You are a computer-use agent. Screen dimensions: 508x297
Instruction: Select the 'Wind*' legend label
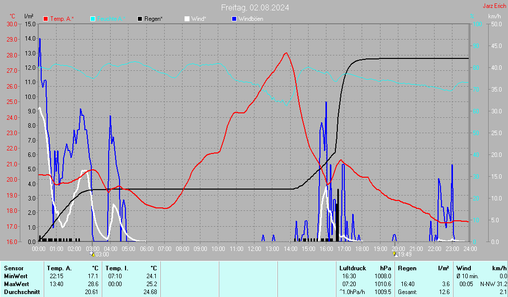pyautogui.click(x=198, y=19)
